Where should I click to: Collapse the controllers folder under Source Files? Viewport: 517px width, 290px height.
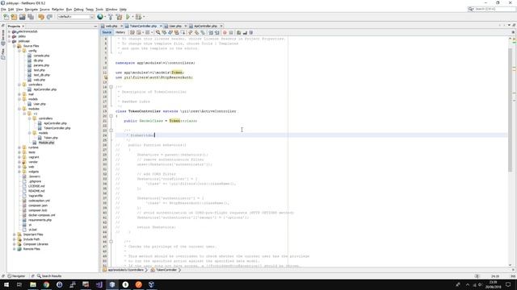coord(19,85)
